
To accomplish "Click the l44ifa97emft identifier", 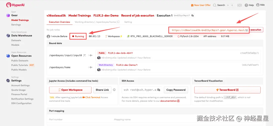I will (x=250, y=65).
